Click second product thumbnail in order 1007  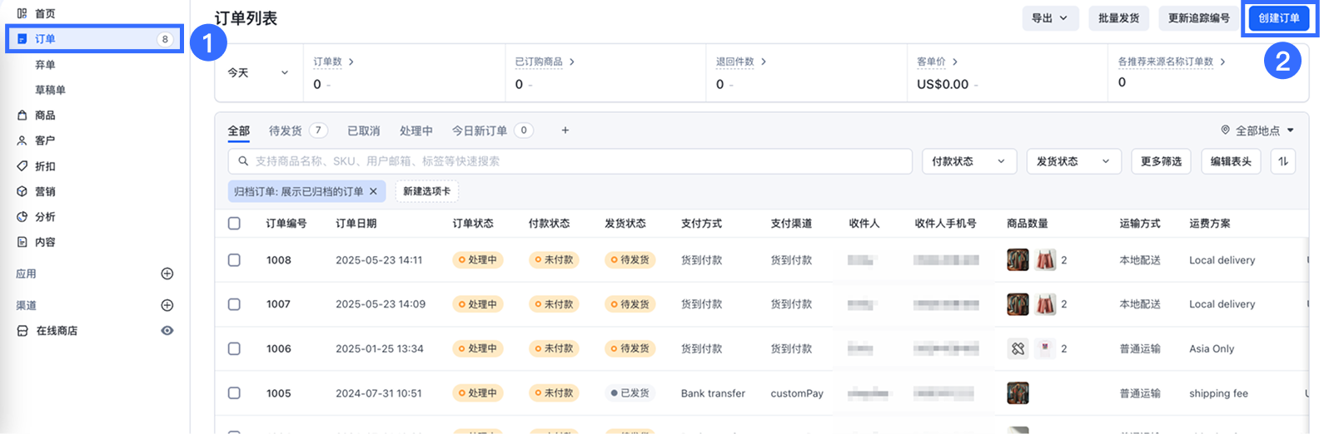[x=1045, y=304]
